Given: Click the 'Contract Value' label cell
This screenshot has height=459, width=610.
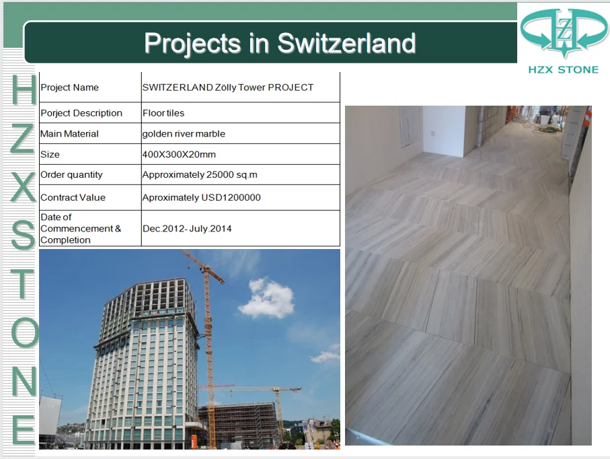Looking at the screenshot, I should click(90, 197).
